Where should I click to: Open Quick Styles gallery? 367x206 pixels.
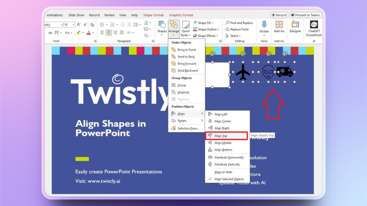coord(186,29)
